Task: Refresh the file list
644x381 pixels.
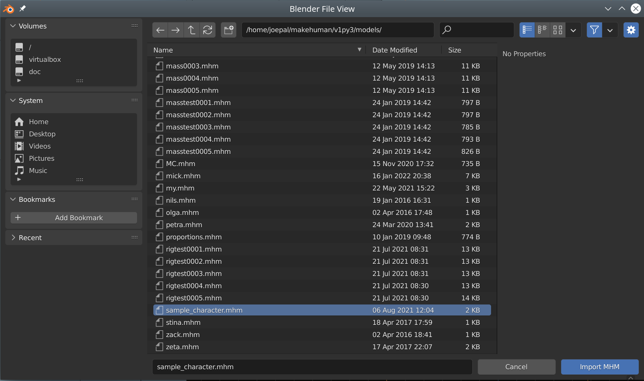Action: [208, 30]
